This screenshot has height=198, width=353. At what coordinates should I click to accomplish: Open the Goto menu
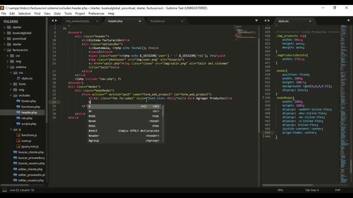pyautogui.click(x=57, y=13)
